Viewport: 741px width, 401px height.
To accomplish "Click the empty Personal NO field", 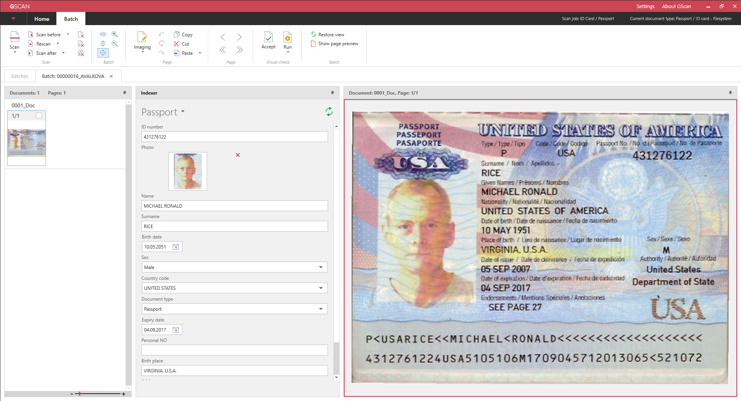I will pyautogui.click(x=235, y=350).
